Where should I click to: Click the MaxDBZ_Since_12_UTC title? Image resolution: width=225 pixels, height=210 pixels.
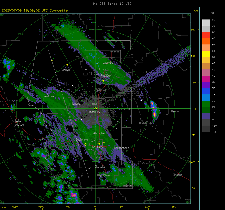[x=112, y=4]
